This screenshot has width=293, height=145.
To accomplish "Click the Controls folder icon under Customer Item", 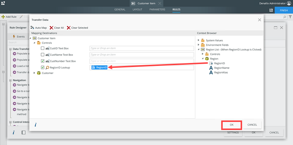I will 39,43.
